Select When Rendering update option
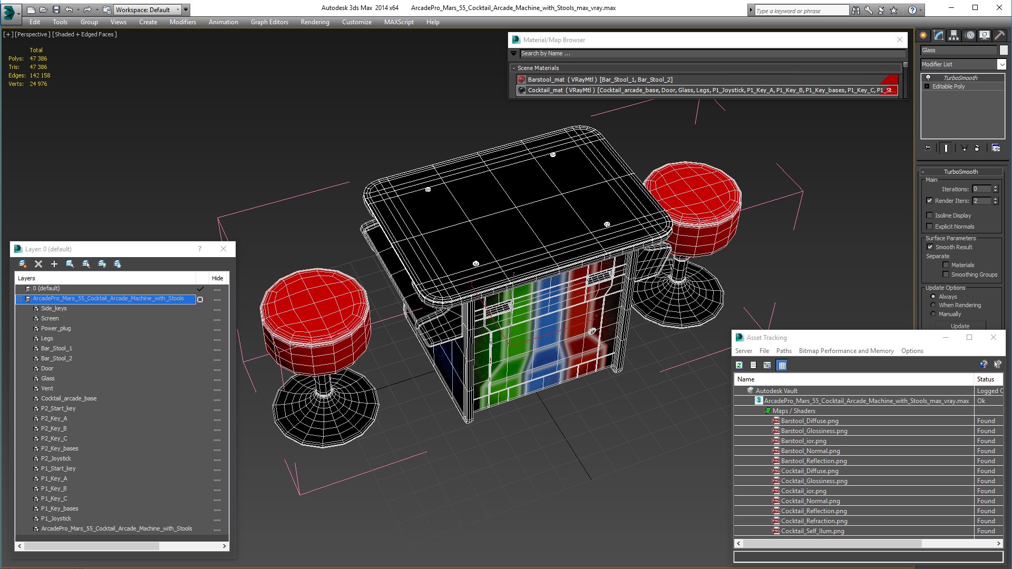The width and height of the screenshot is (1012, 569). [x=933, y=305]
